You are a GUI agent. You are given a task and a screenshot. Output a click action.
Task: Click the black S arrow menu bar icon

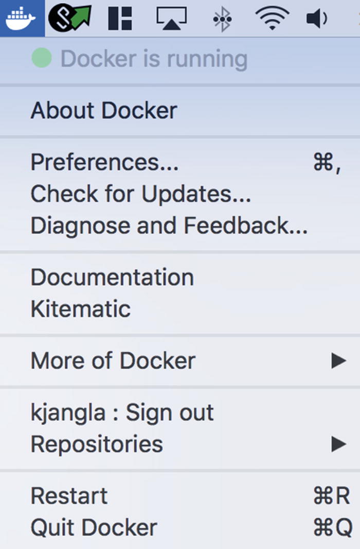pyautogui.click(x=69, y=18)
